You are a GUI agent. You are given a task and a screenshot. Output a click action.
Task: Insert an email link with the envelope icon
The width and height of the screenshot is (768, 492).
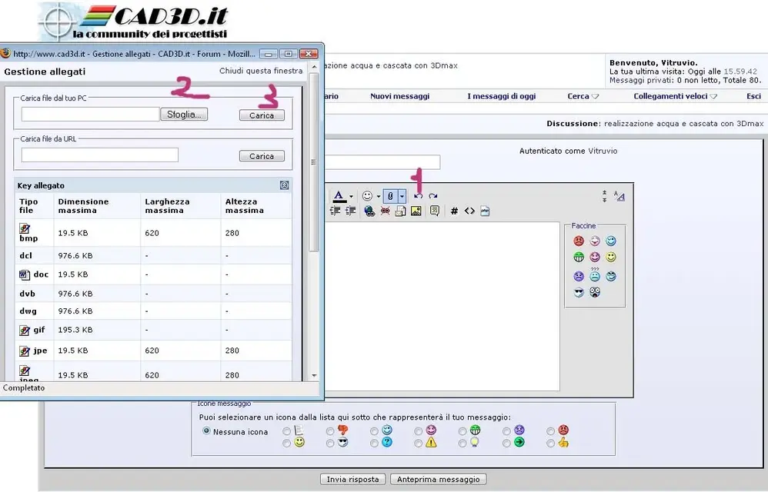coord(400,211)
